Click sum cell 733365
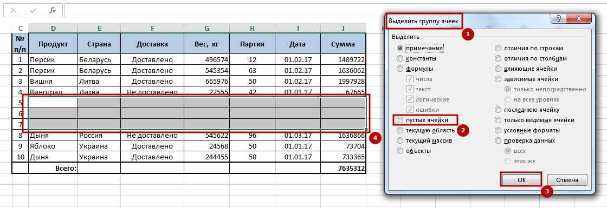Viewport: 607px width, 208px height. pos(344,157)
